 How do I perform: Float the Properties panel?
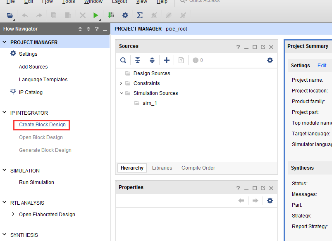(x=263, y=188)
